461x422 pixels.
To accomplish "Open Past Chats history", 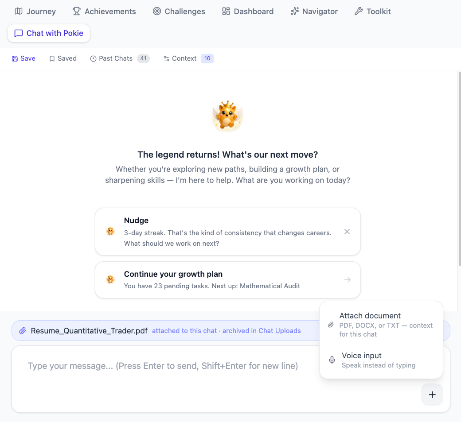I will click(x=120, y=58).
